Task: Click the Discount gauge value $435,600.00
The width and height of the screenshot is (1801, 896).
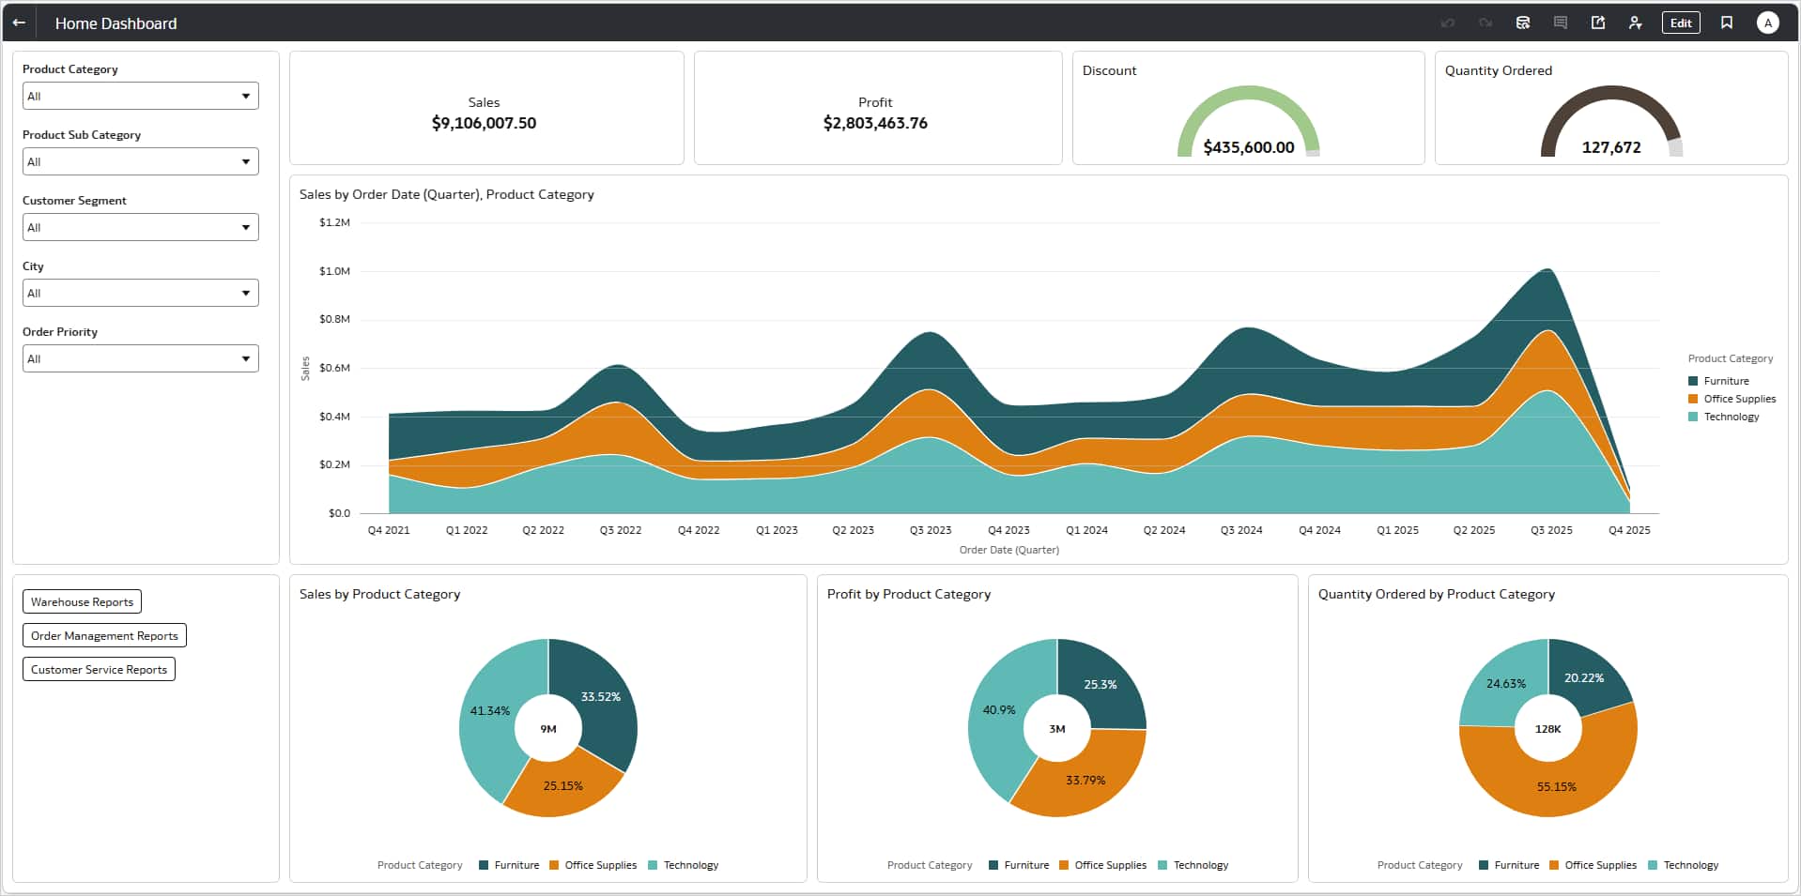Action: pos(1249,147)
